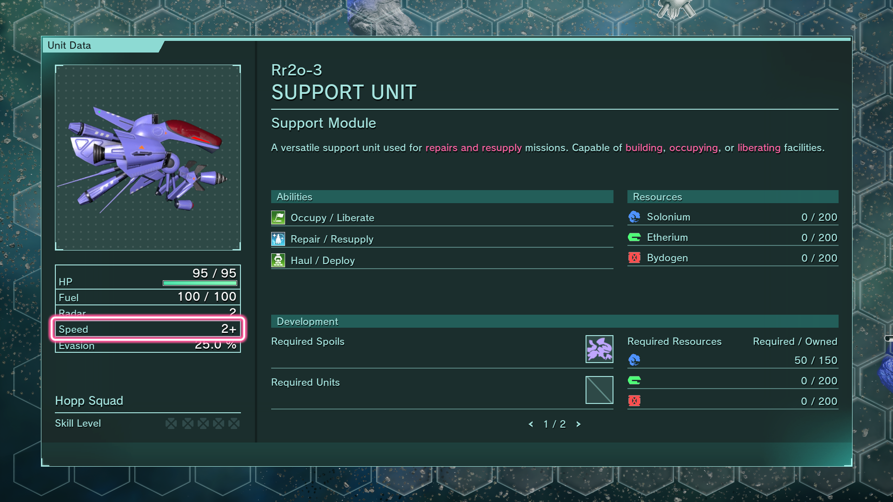
Task: Click the middle Skill Level marker
Action: point(203,423)
